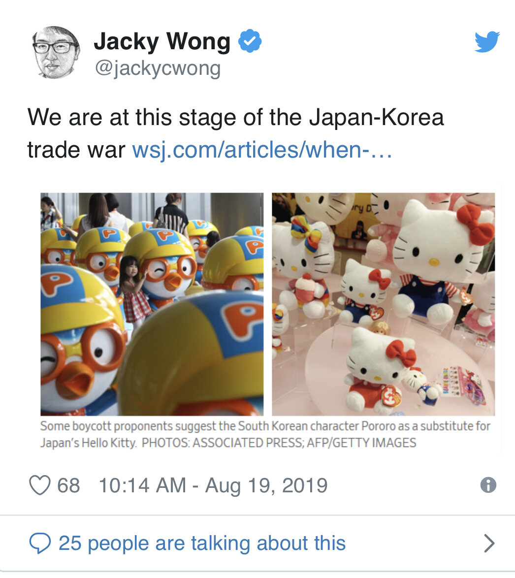View the Hello Kitty plush photo

point(384,304)
